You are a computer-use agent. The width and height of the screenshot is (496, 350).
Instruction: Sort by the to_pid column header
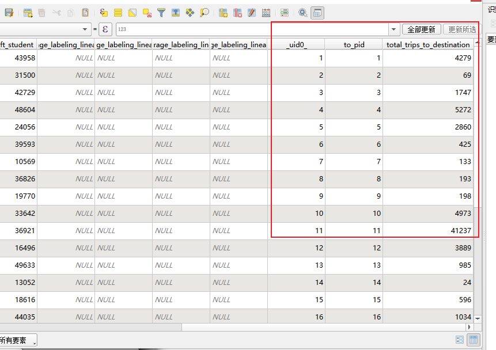(x=354, y=44)
